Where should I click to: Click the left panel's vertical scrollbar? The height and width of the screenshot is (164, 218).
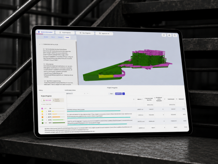[77, 63]
